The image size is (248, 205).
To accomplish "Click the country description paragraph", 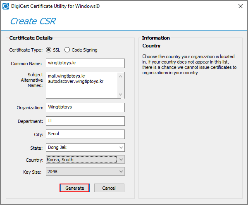I will [189, 64].
